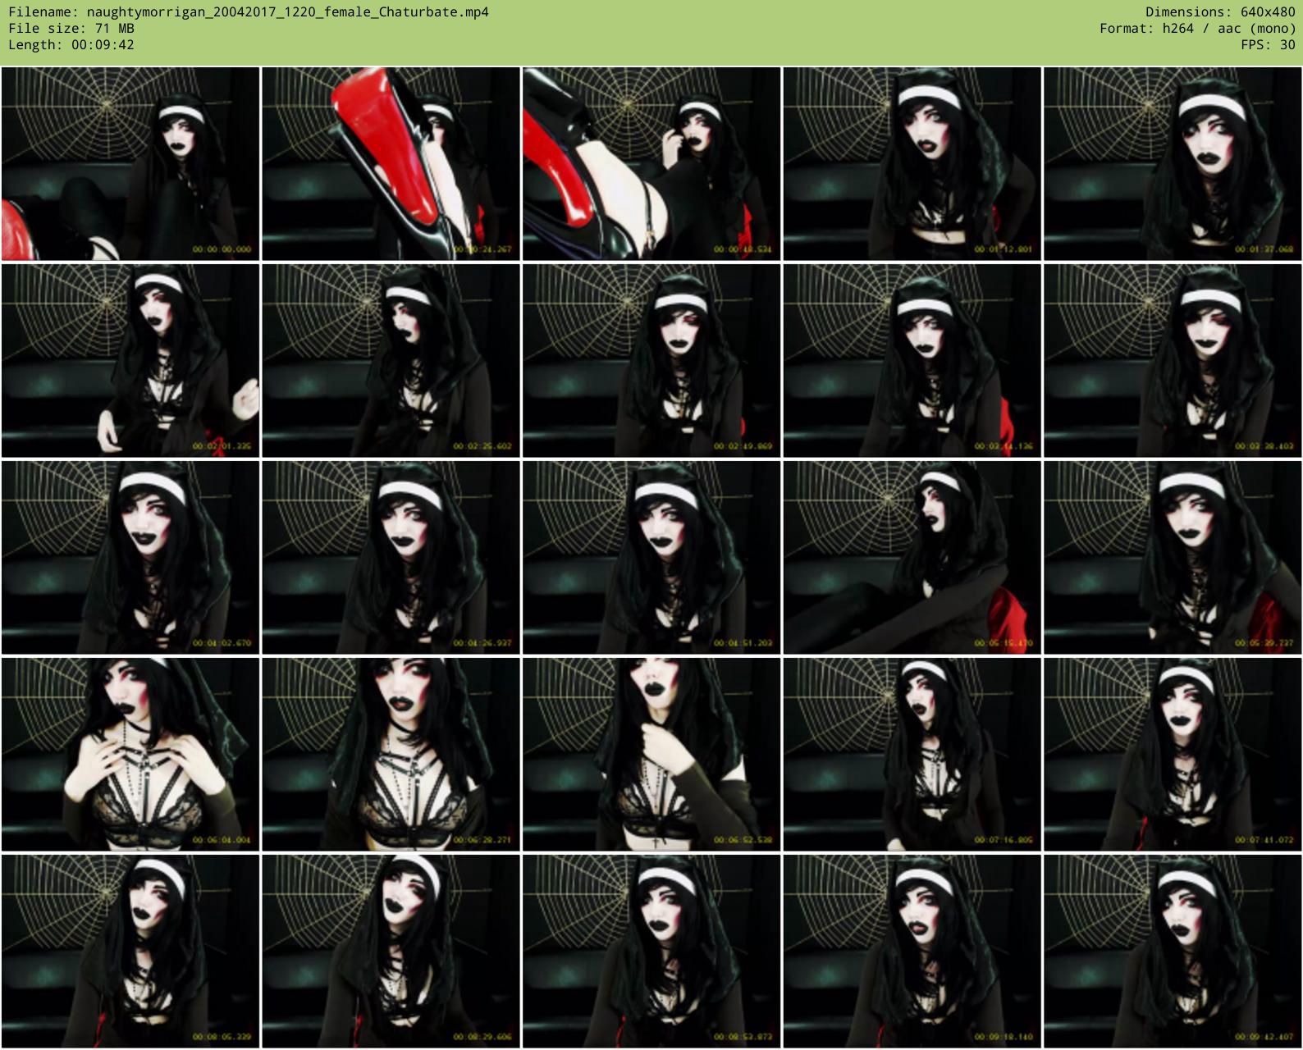Open the frame timestamped 00:02:49.869
The height and width of the screenshot is (1050, 1303).
coord(651,360)
